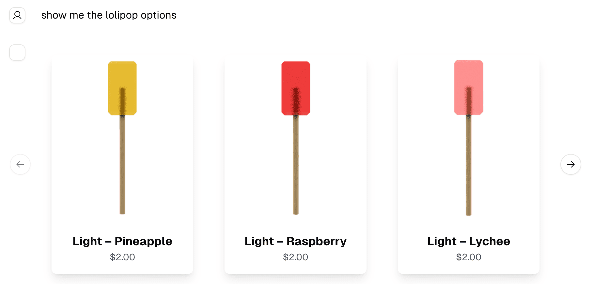The height and width of the screenshot is (302, 594).
Task: Click the 'show me the lolipop options' message
Action: click(x=109, y=15)
